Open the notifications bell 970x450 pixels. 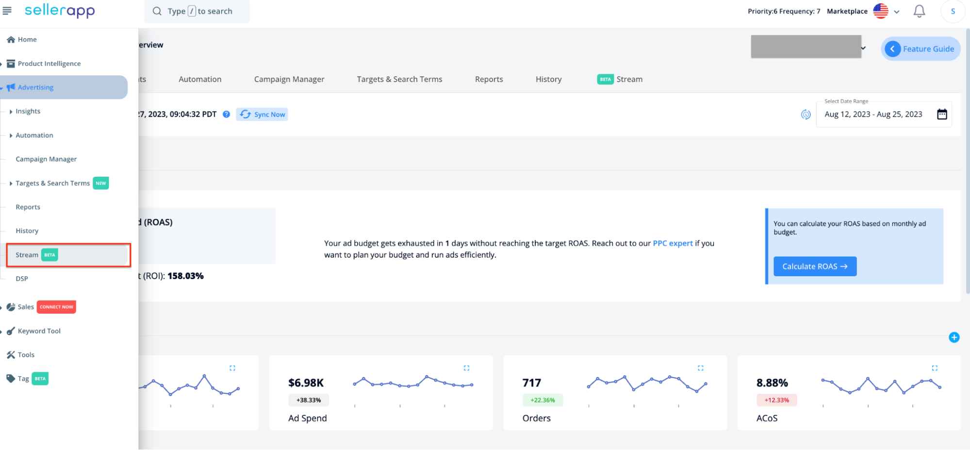click(919, 11)
